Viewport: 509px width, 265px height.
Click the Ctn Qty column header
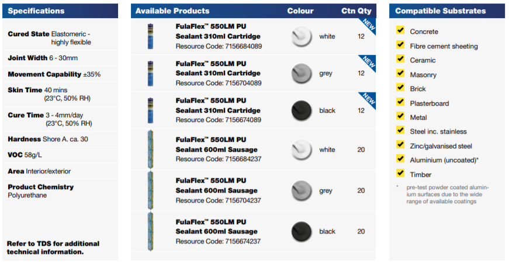[x=356, y=11]
